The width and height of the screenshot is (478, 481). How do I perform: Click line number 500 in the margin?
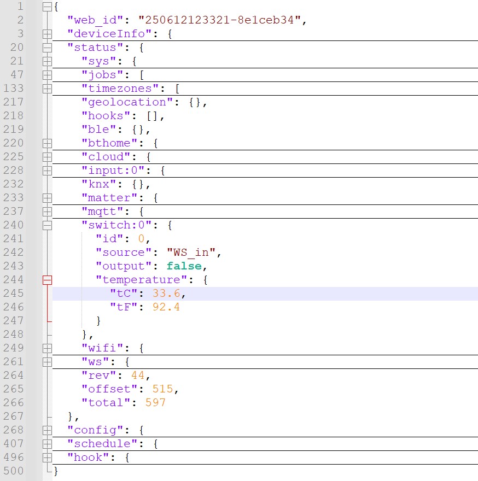[14, 471]
